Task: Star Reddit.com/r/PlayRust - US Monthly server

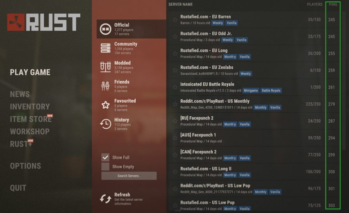Action: pyautogui.click(x=175, y=104)
